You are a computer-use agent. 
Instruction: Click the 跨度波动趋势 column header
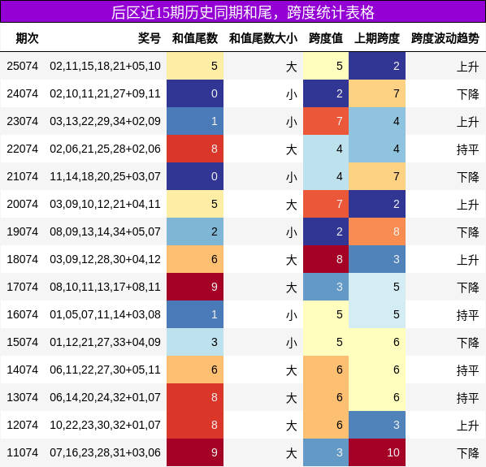click(445, 38)
